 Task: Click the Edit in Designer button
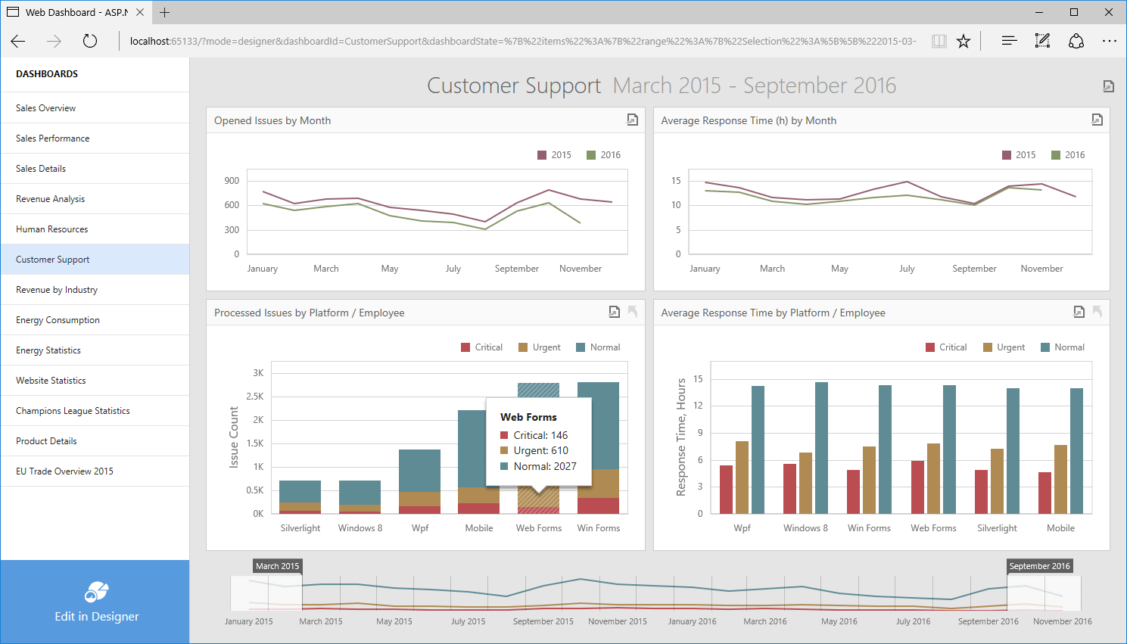95,602
